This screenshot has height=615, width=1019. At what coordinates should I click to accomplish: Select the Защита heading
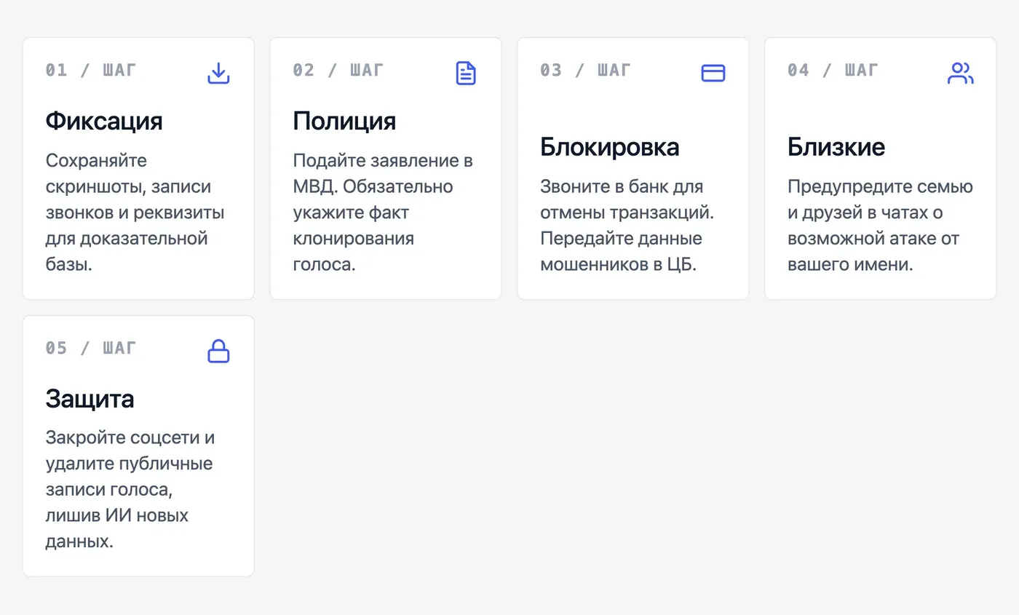click(90, 399)
